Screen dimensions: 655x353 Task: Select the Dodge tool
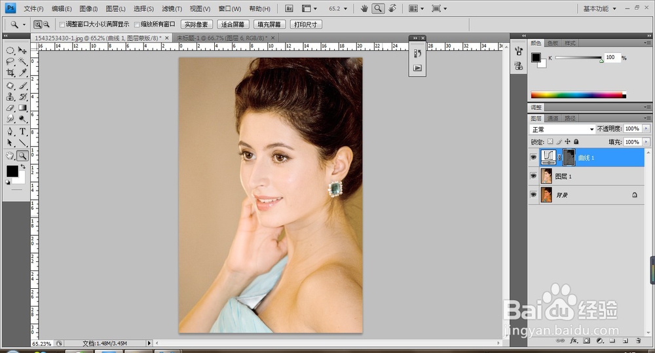22,119
